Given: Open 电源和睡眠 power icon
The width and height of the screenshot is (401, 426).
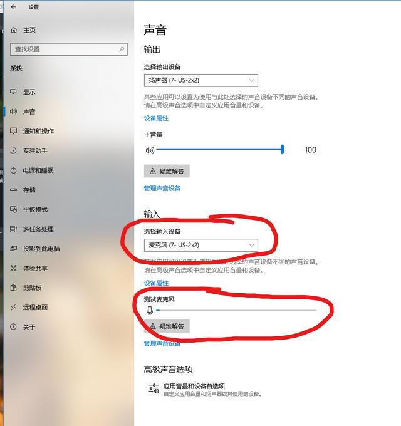Looking at the screenshot, I should 13,170.
